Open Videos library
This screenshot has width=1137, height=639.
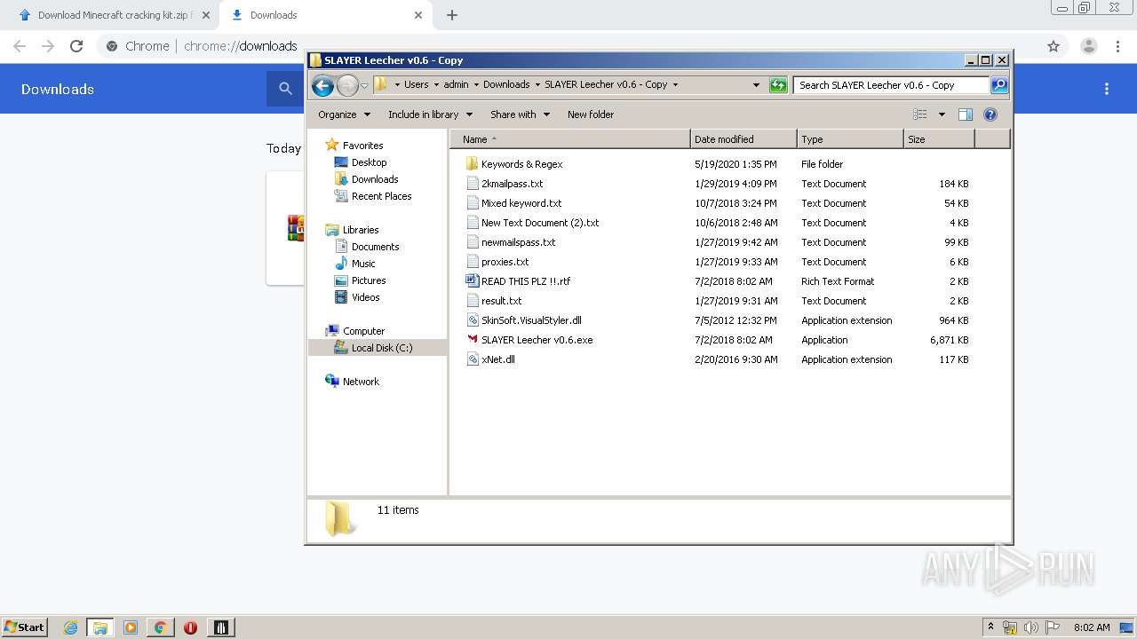tap(365, 297)
